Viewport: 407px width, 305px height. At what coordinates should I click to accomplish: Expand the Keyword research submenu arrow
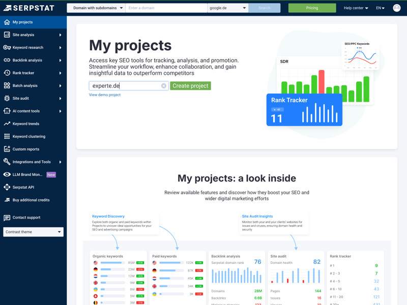(60, 47)
